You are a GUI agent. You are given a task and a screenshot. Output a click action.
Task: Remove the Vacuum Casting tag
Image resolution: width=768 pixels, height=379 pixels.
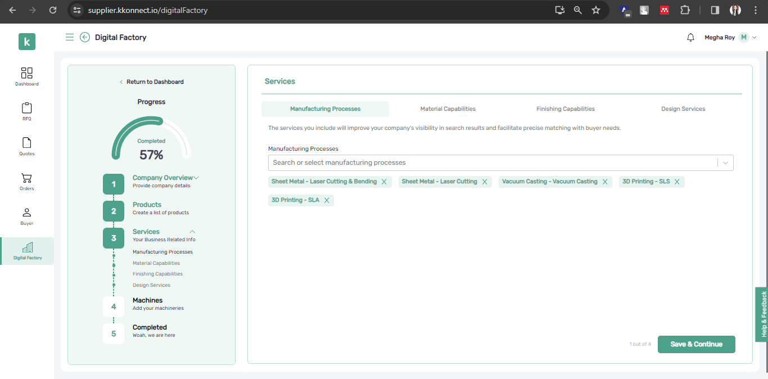click(x=605, y=182)
